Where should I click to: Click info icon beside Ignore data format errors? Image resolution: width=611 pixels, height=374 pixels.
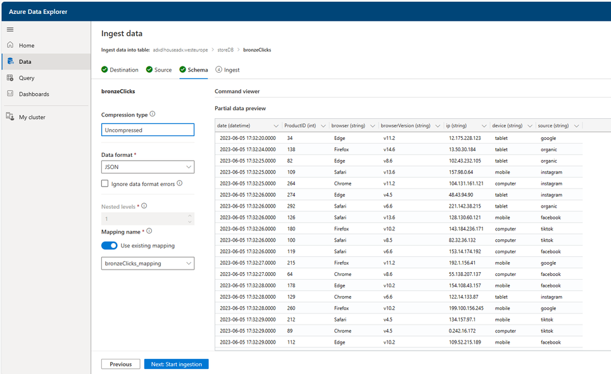[180, 183]
